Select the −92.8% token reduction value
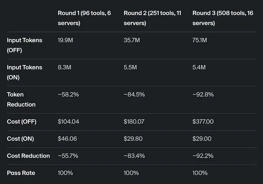This screenshot has height=184, width=263. (203, 95)
